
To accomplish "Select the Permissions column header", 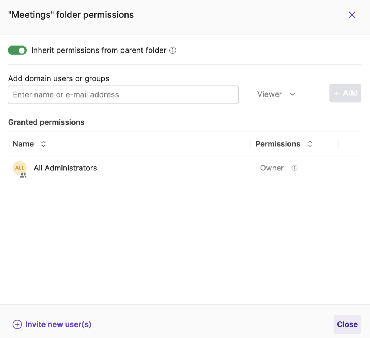I will [x=278, y=144].
